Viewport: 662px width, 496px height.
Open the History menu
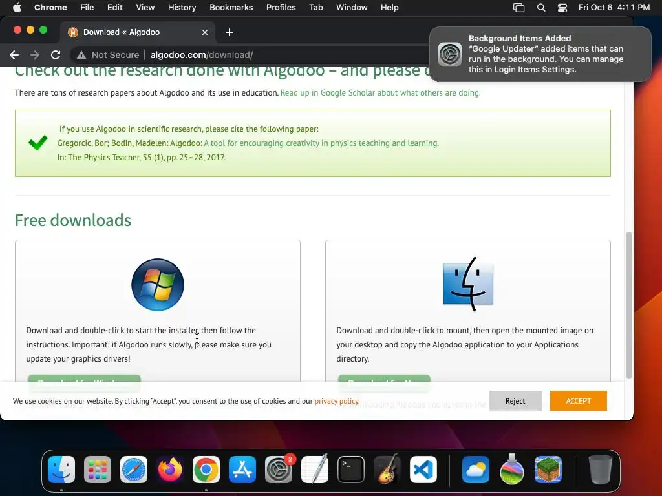[x=182, y=7]
